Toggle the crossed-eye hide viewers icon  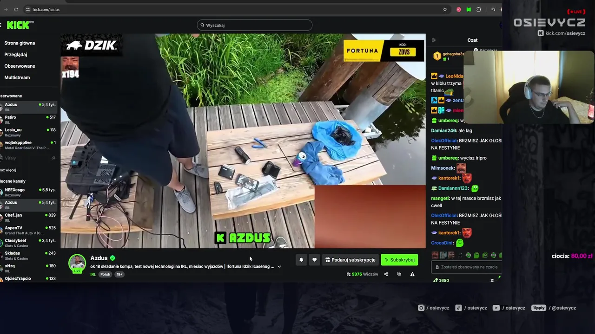tap(399, 274)
